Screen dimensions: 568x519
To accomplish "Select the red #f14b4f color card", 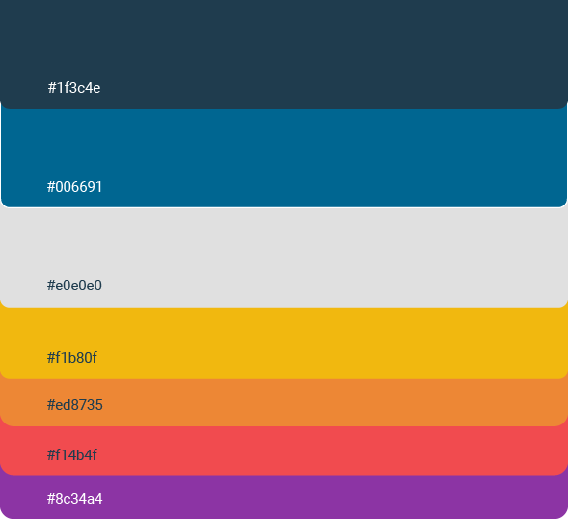I will [284, 451].
